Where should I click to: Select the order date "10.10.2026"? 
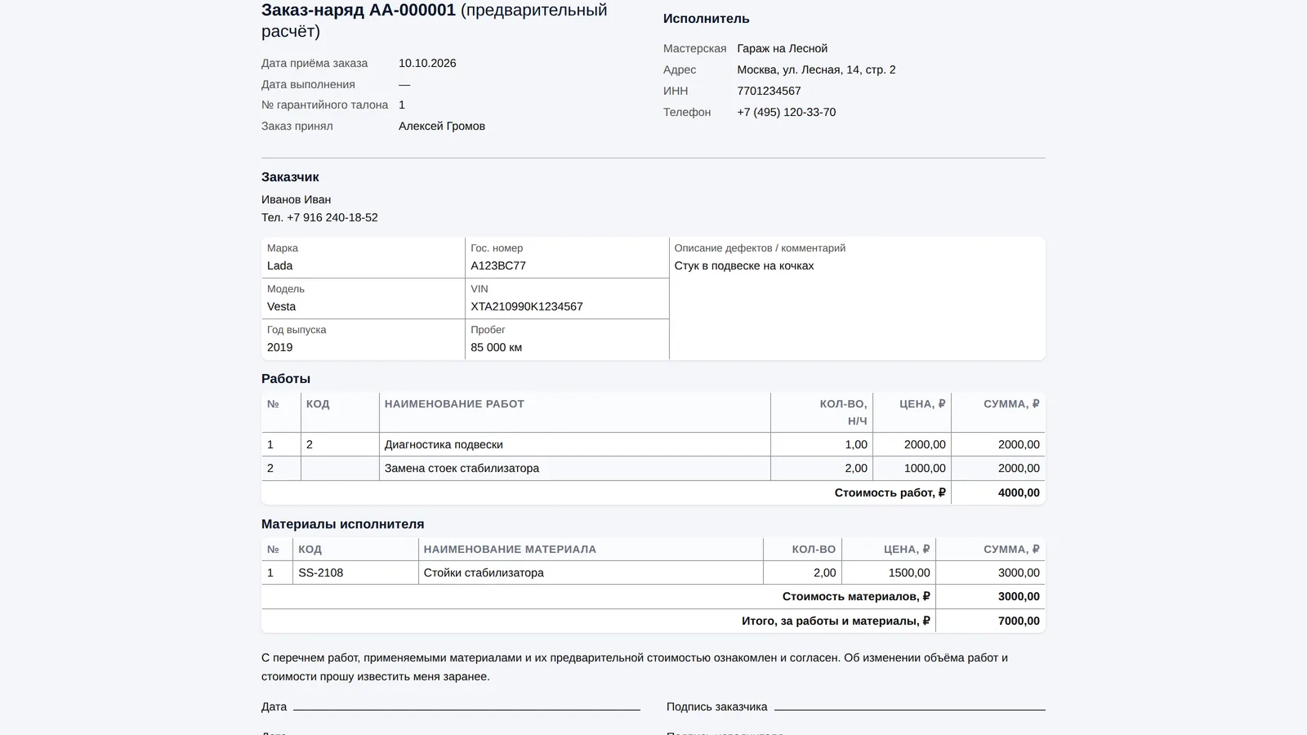(427, 63)
